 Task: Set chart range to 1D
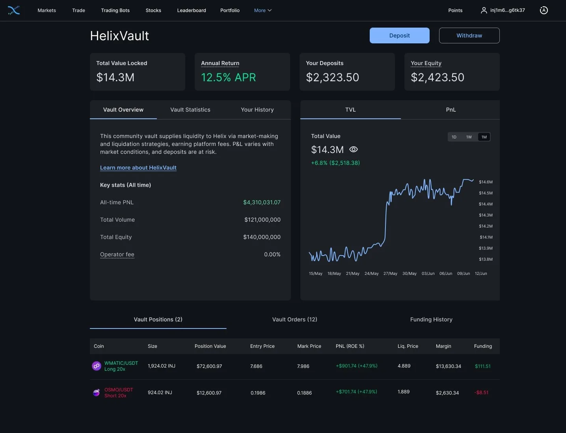454,137
